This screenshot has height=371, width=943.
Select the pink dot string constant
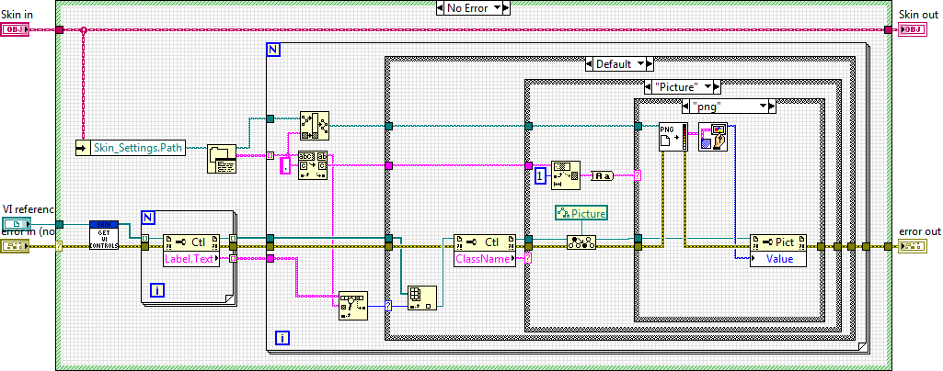click(286, 167)
